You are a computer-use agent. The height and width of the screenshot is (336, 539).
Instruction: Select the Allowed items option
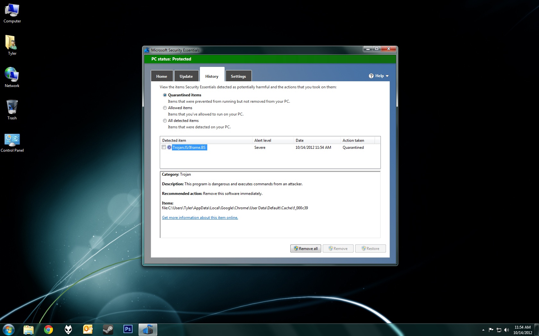tap(165, 108)
